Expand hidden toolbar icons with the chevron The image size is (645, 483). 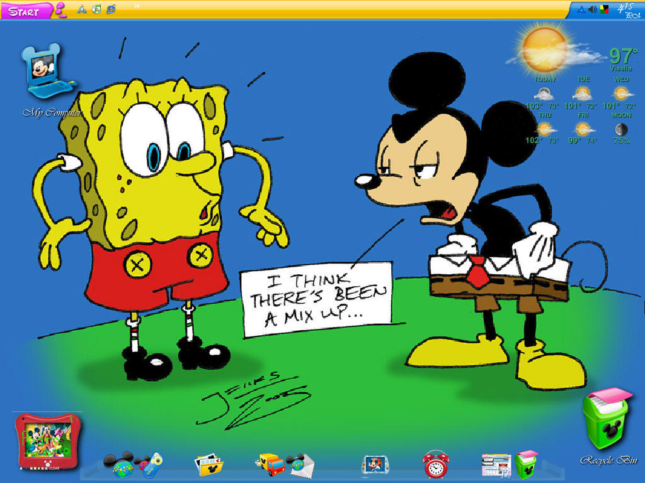click(137, 5)
